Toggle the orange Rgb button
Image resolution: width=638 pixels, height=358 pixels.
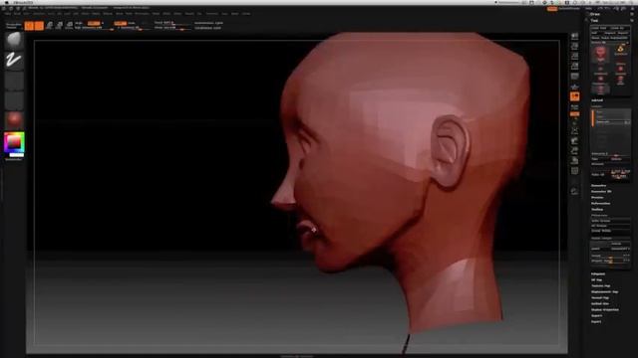(x=94, y=23)
